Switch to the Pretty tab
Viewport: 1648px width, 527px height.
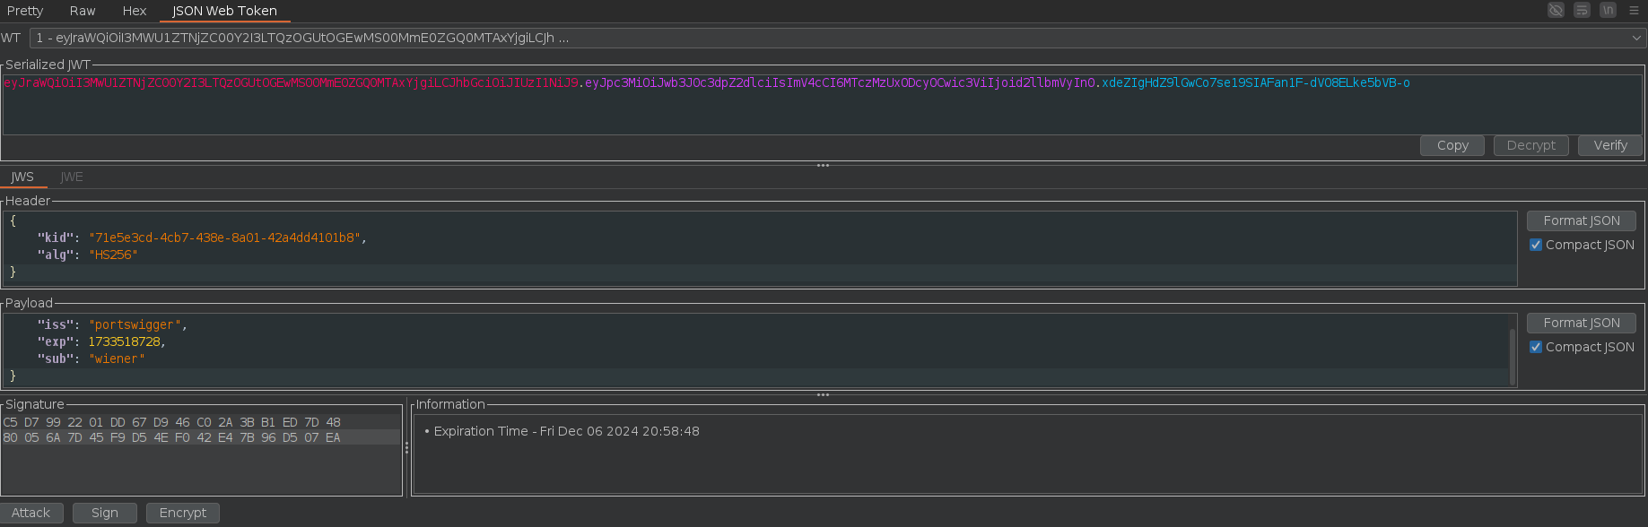25,11
